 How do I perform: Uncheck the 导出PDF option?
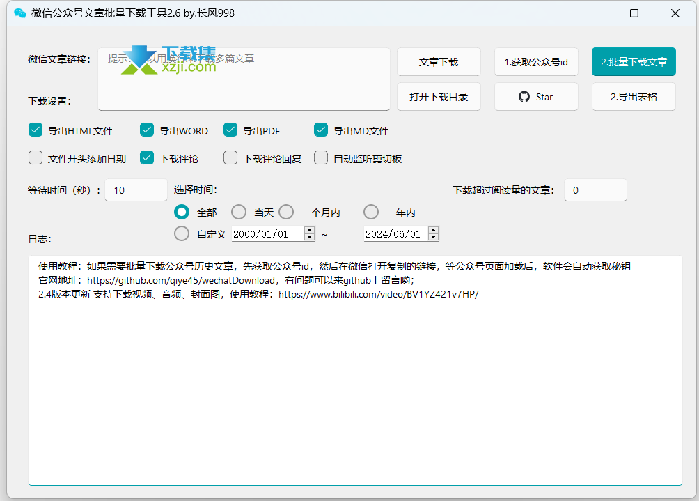[230, 130]
